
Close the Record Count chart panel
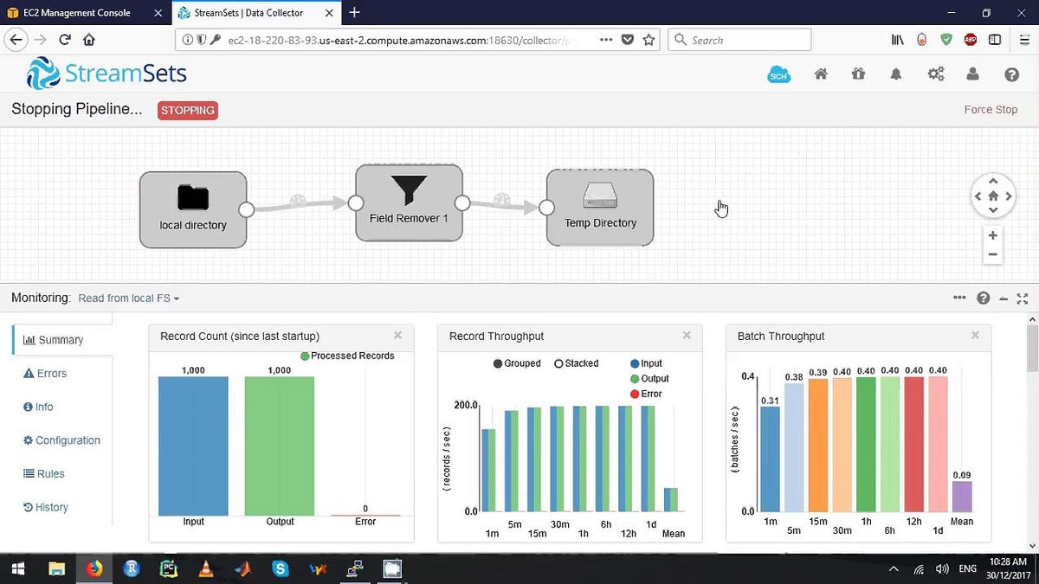(397, 336)
